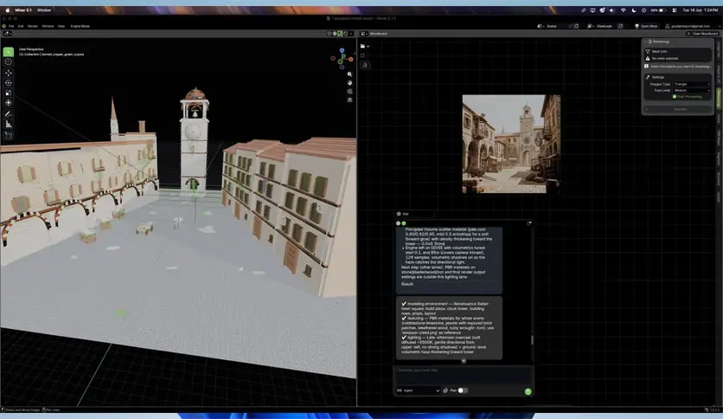This screenshot has width=723, height=419.
Task: Click the battery indicator in macOS menu bar
Action: [x=658, y=10]
